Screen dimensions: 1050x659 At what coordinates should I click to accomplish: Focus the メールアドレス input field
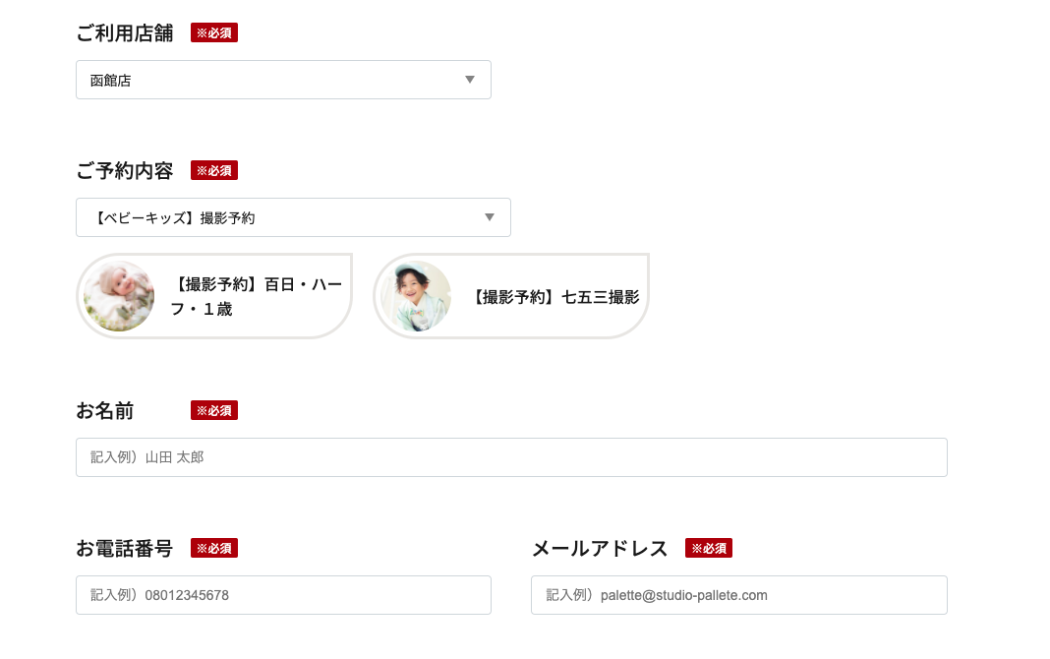coord(739,595)
